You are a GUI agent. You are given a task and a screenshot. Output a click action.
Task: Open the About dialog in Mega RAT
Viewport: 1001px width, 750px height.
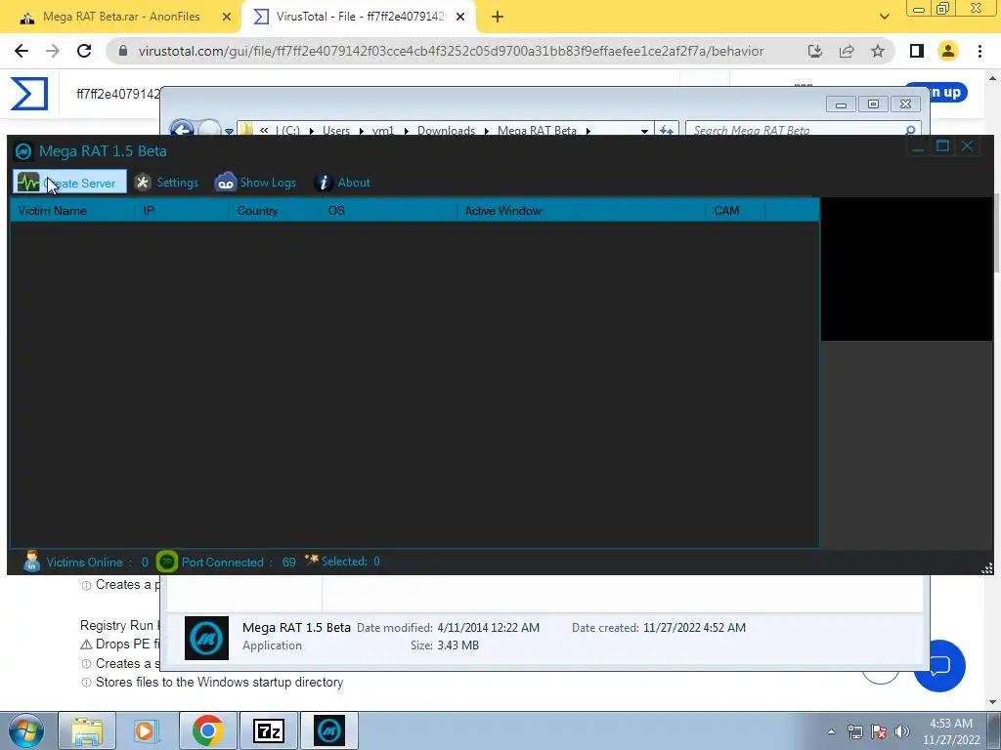tap(342, 183)
